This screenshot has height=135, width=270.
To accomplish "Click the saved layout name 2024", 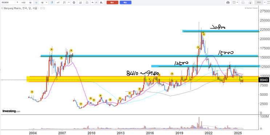I will click(x=259, y=3).
